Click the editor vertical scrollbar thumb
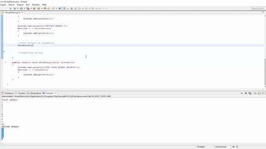The height and width of the screenshot is (149, 266). pyautogui.click(x=265, y=72)
